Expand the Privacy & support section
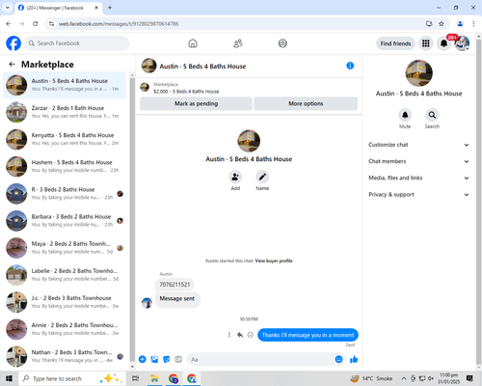 pyautogui.click(x=418, y=194)
